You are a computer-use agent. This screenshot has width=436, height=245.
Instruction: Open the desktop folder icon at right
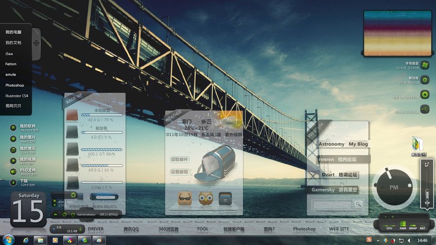[418, 144]
